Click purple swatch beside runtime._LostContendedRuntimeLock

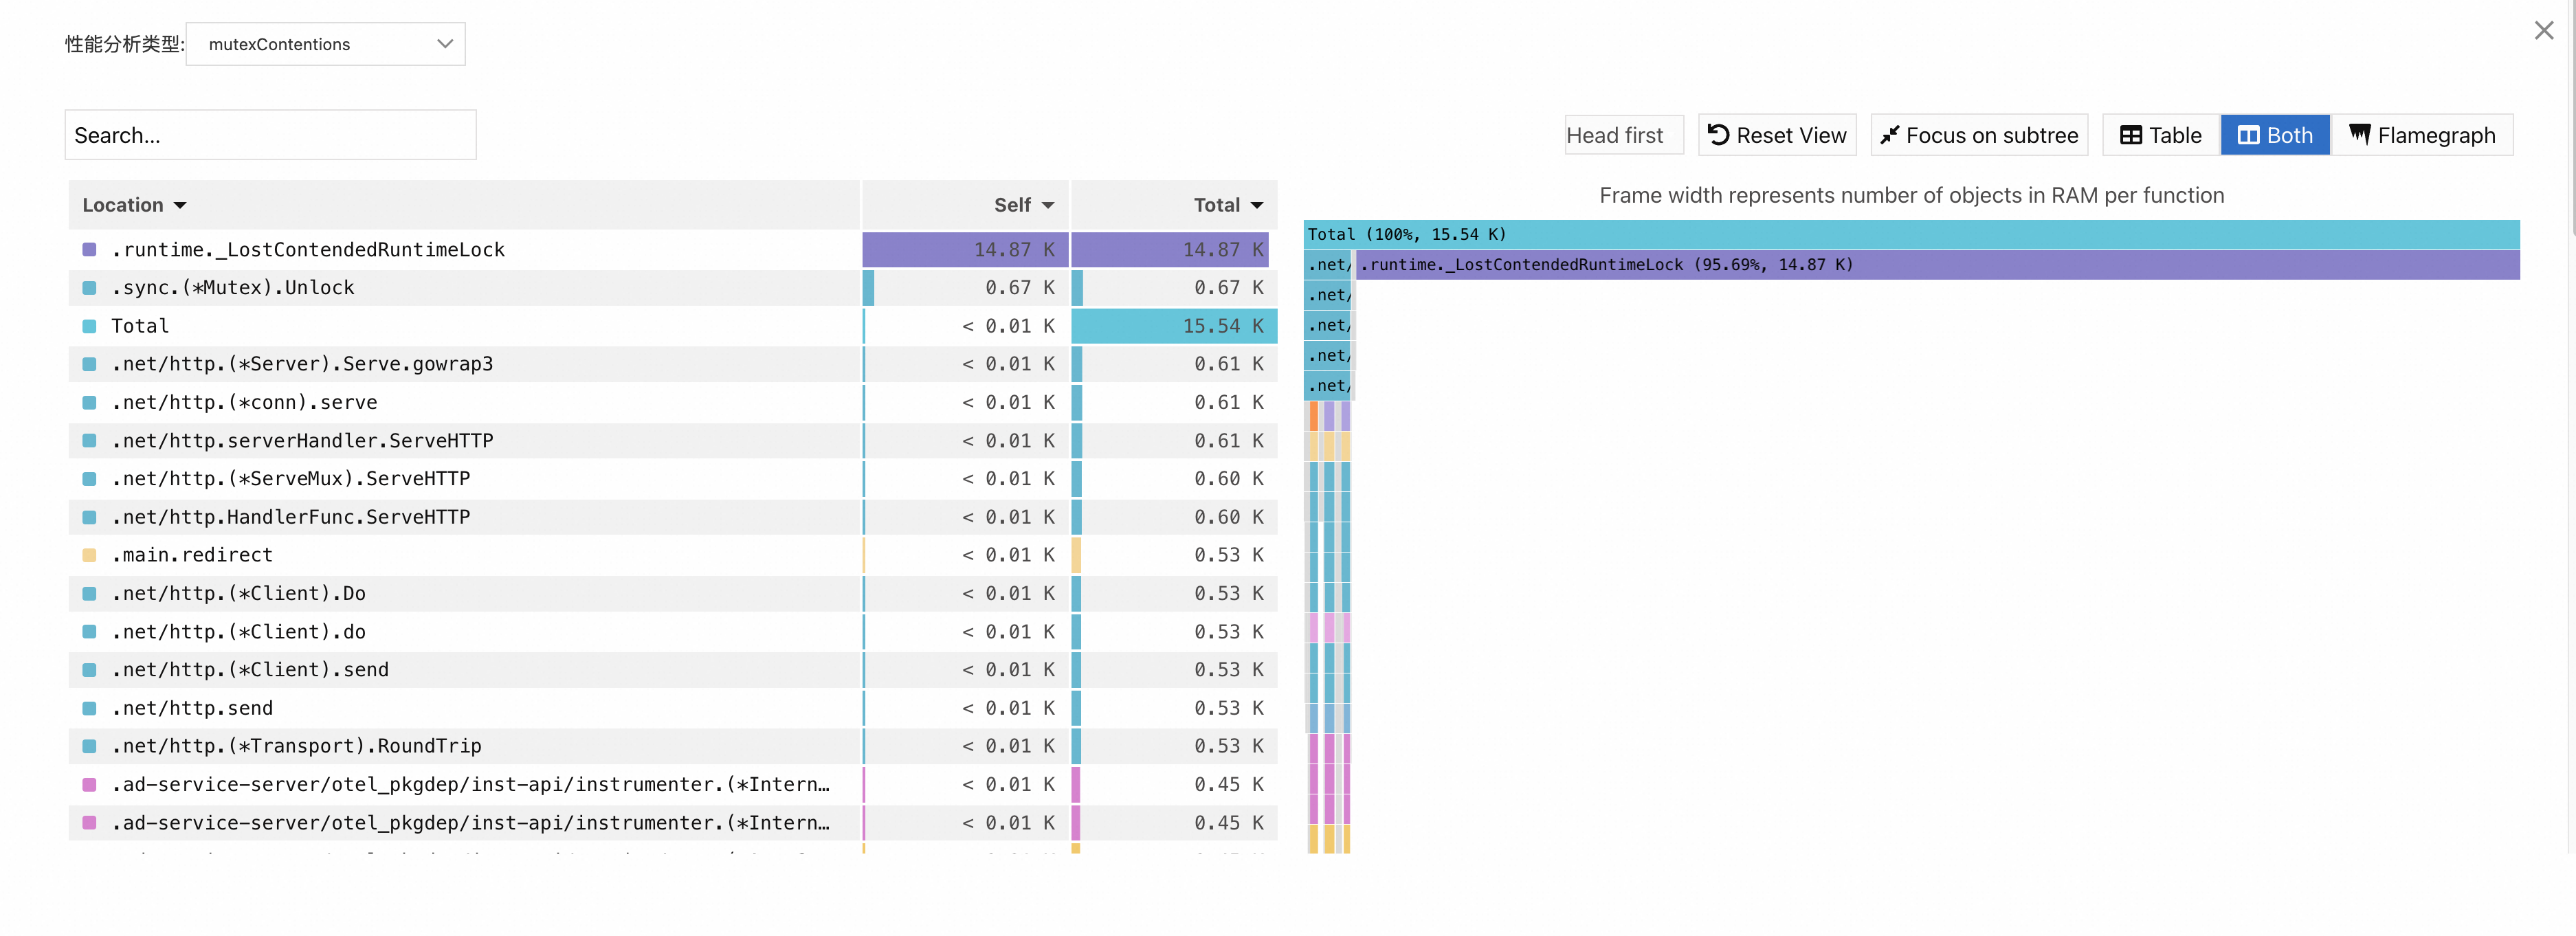pyautogui.click(x=90, y=250)
